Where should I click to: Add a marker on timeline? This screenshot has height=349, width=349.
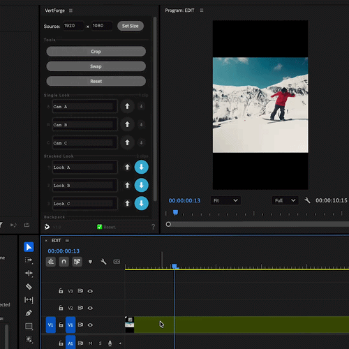(90, 262)
